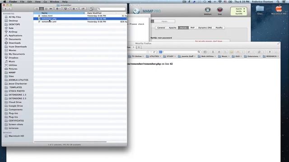The image size is (289, 162).
Task: Open the Window menu
Action: point(55,2)
